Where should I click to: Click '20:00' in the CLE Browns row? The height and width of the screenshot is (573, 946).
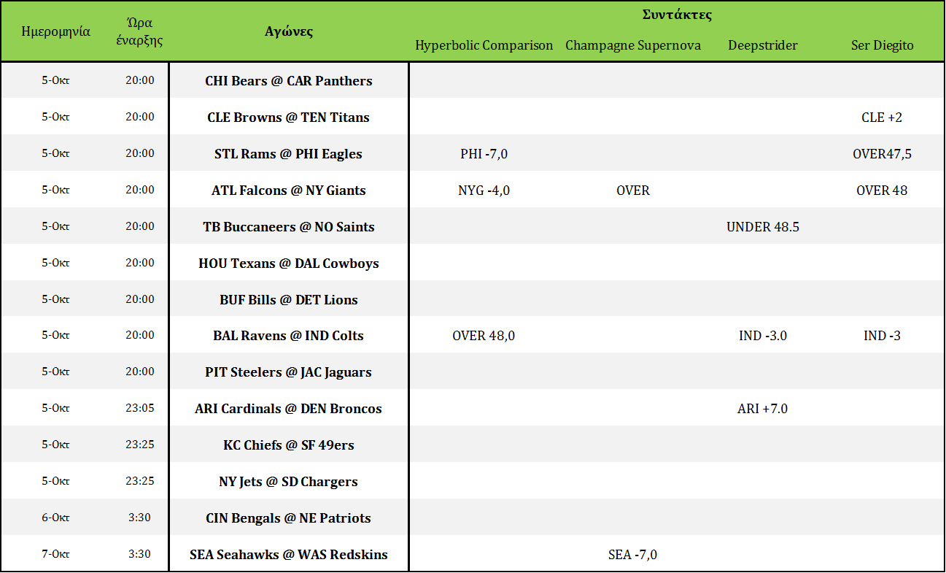(140, 117)
